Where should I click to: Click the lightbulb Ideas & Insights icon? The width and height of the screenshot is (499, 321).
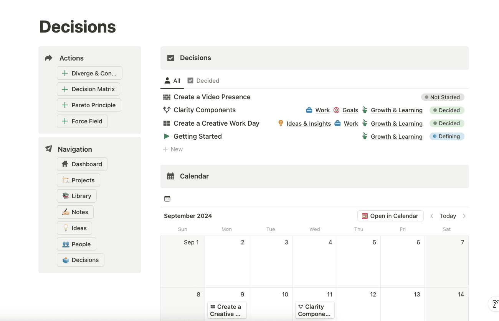281,123
